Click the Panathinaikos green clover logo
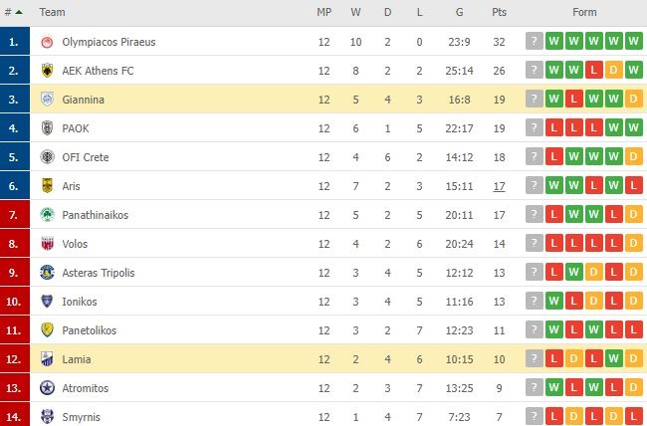This screenshot has height=426, width=647. pos(47,215)
